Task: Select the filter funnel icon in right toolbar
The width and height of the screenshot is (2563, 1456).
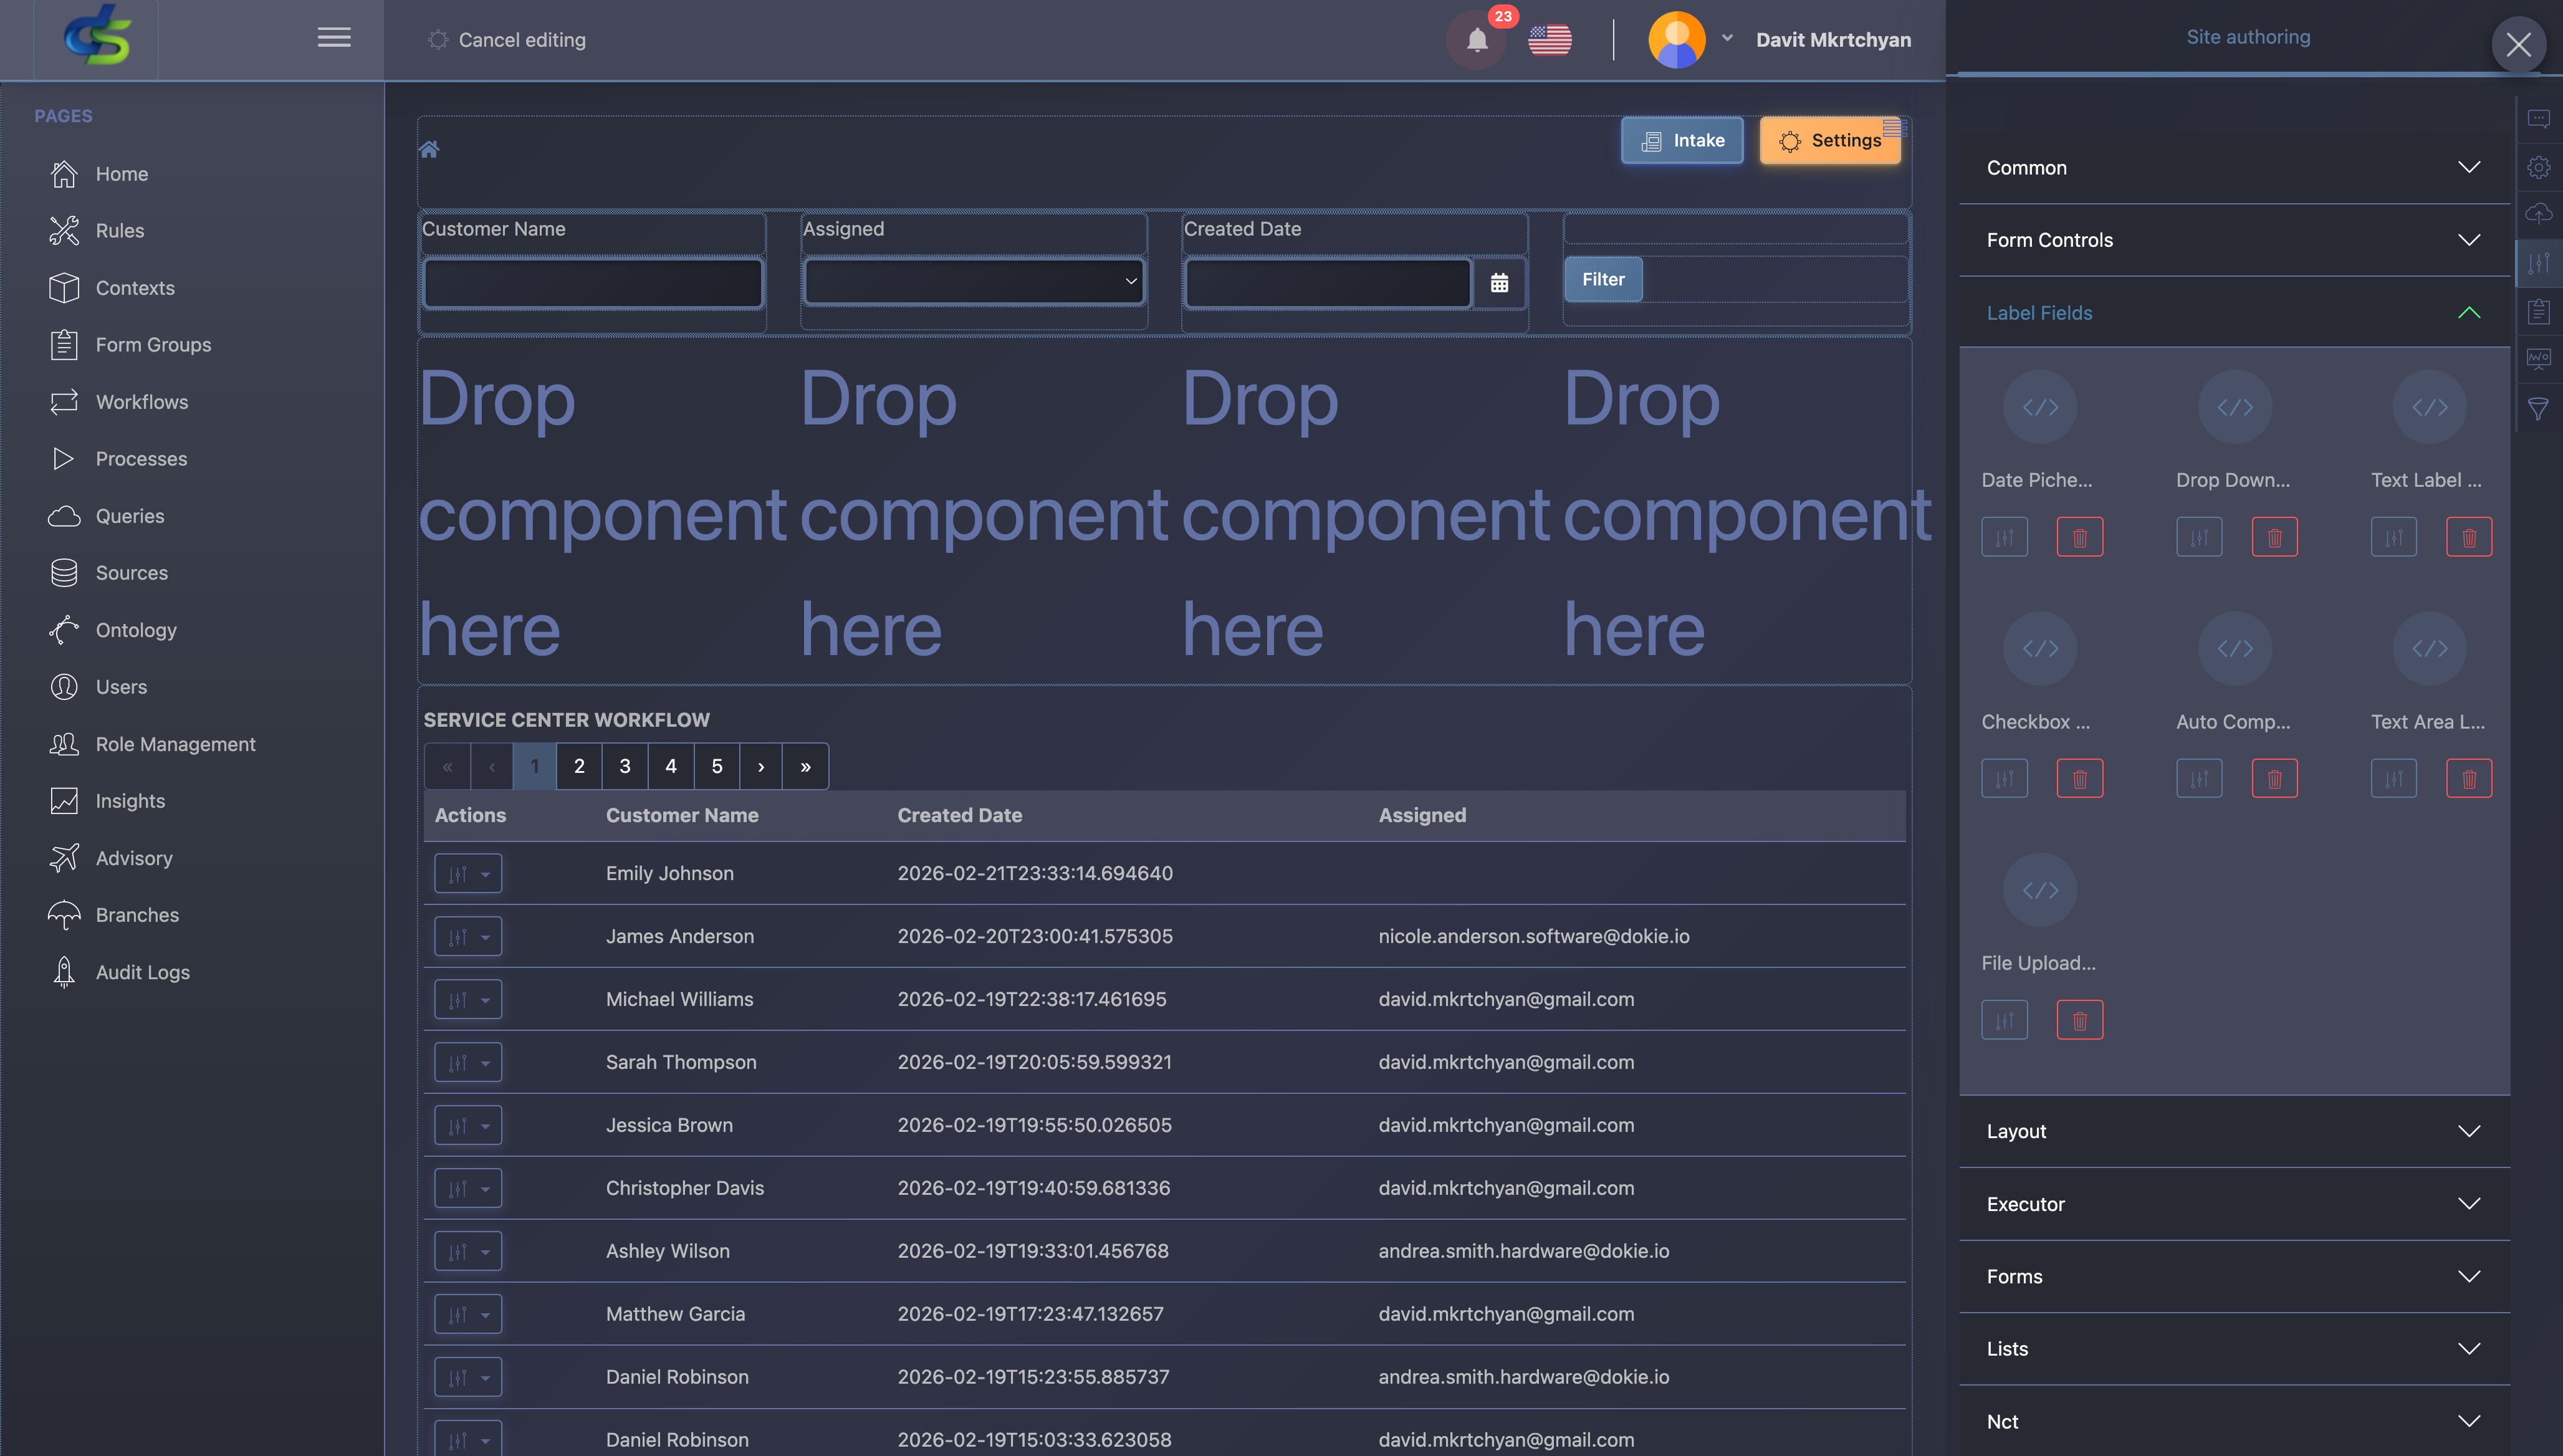Action: coord(2539,408)
